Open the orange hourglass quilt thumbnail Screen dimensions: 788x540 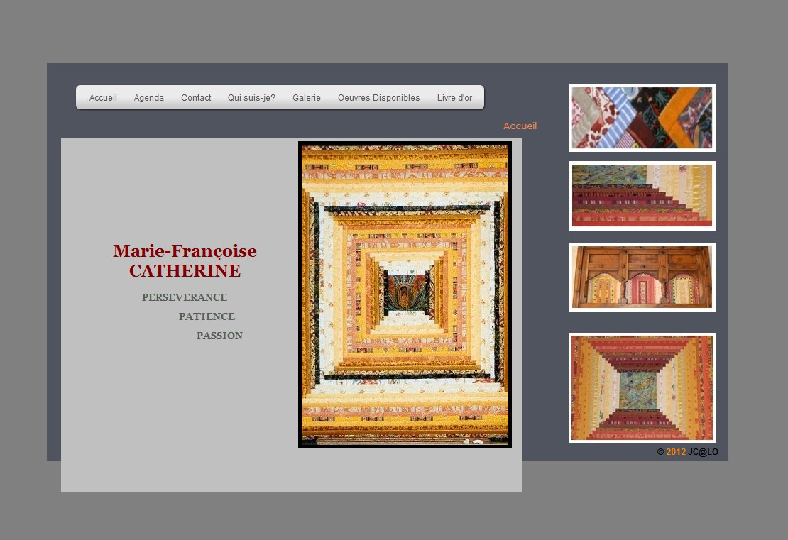click(x=642, y=388)
